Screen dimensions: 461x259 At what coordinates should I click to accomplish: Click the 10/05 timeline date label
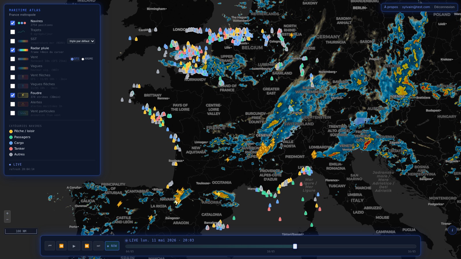(x=271, y=252)
